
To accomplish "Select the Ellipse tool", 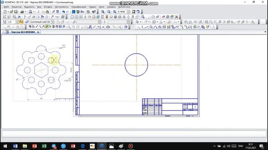I will [160, 27].
